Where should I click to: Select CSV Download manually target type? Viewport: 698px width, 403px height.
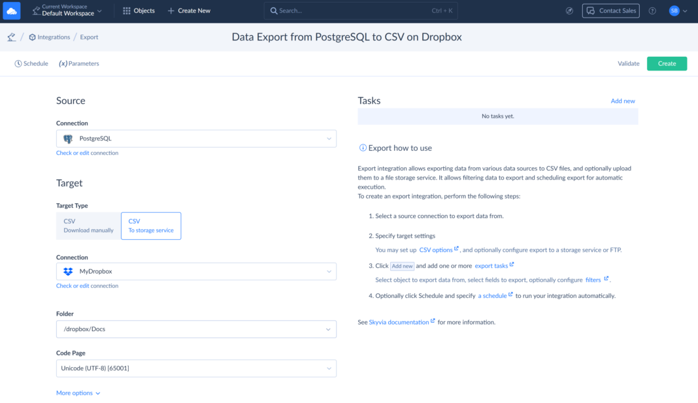[88, 225]
